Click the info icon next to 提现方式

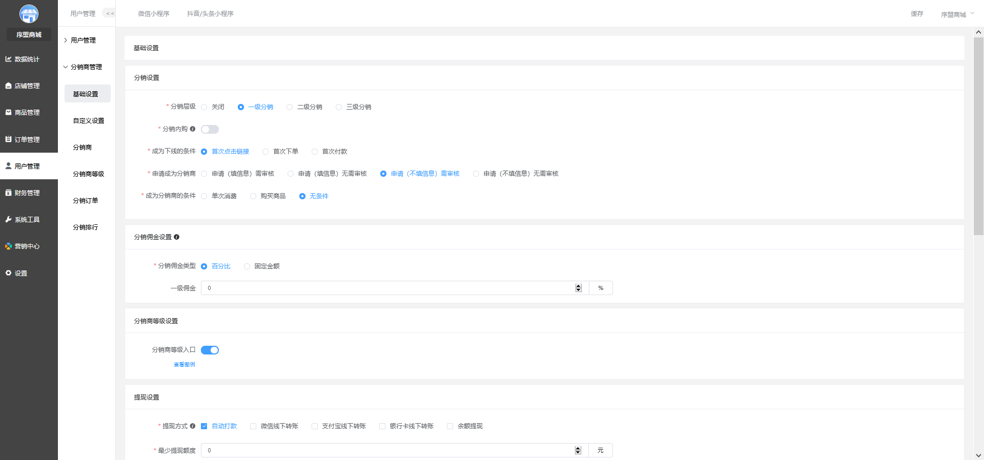click(x=193, y=426)
